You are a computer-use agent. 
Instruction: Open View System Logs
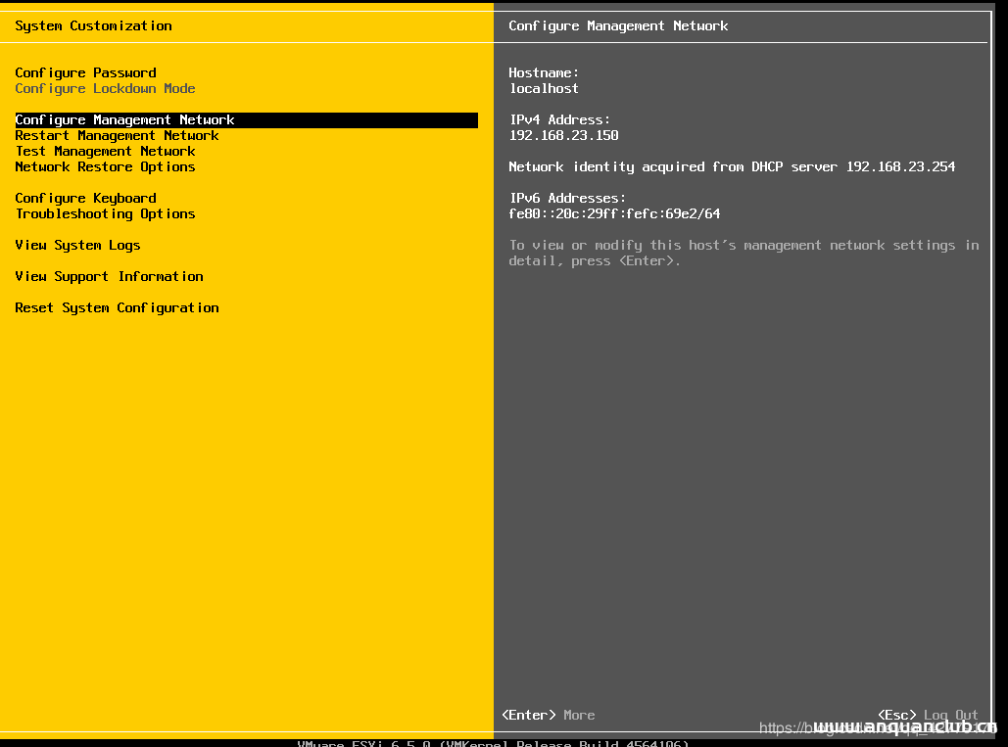[77, 245]
